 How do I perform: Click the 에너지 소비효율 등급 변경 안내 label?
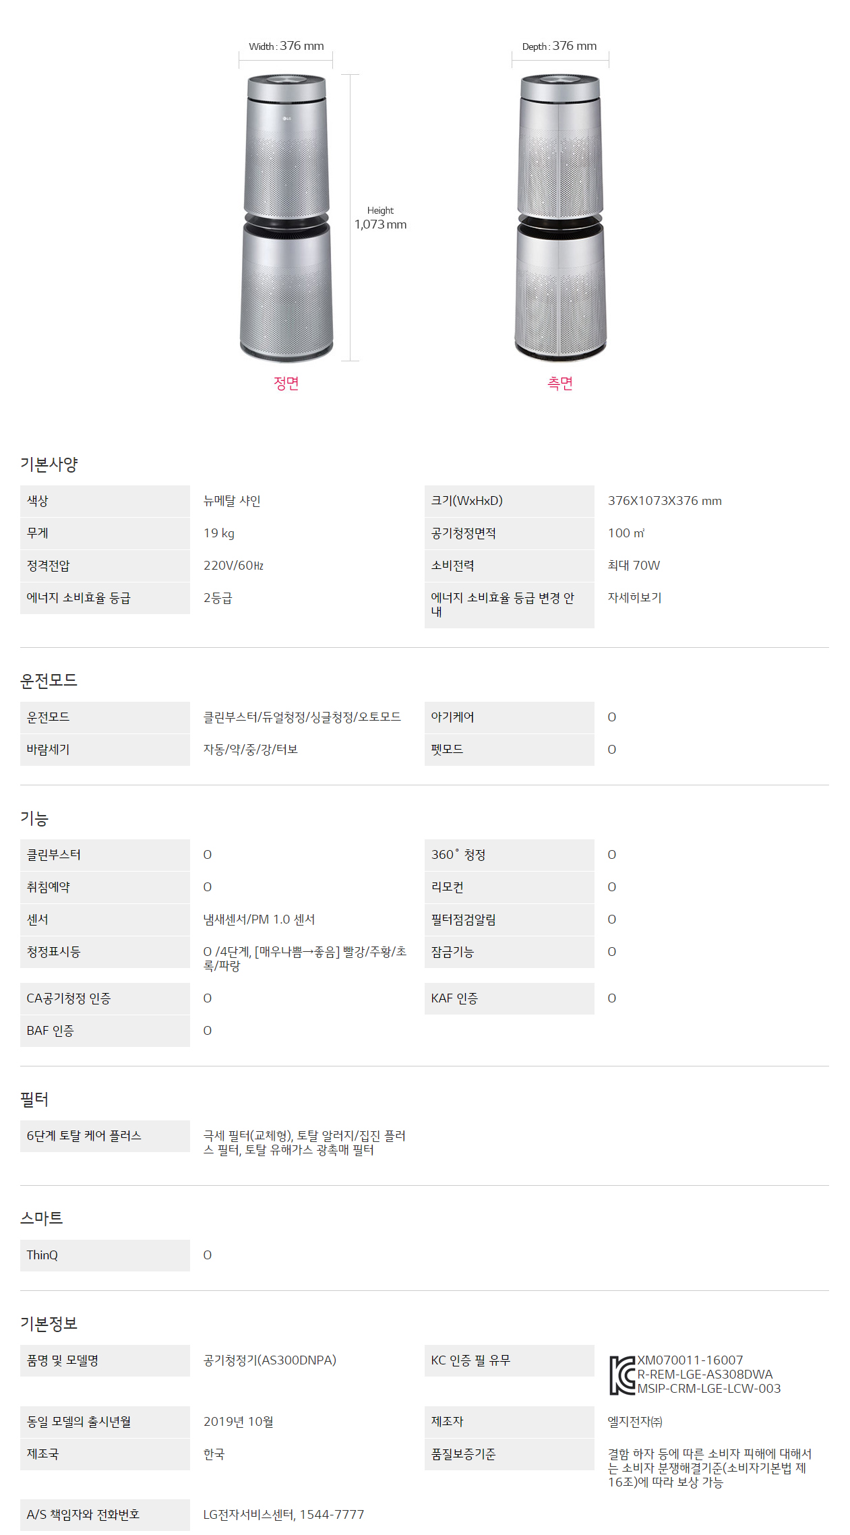click(510, 605)
